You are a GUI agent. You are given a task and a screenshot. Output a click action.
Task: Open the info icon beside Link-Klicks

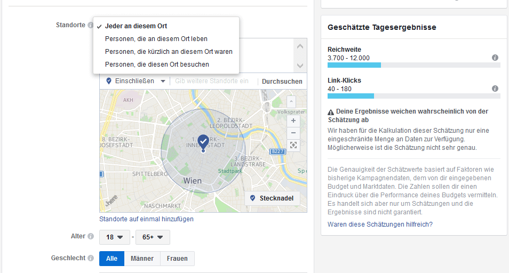495,89
